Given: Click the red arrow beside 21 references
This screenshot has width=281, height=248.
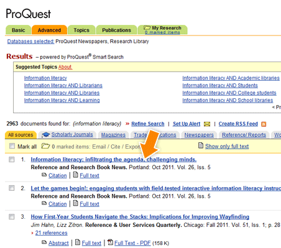Looking at the screenshot, I should click(x=32, y=233).
